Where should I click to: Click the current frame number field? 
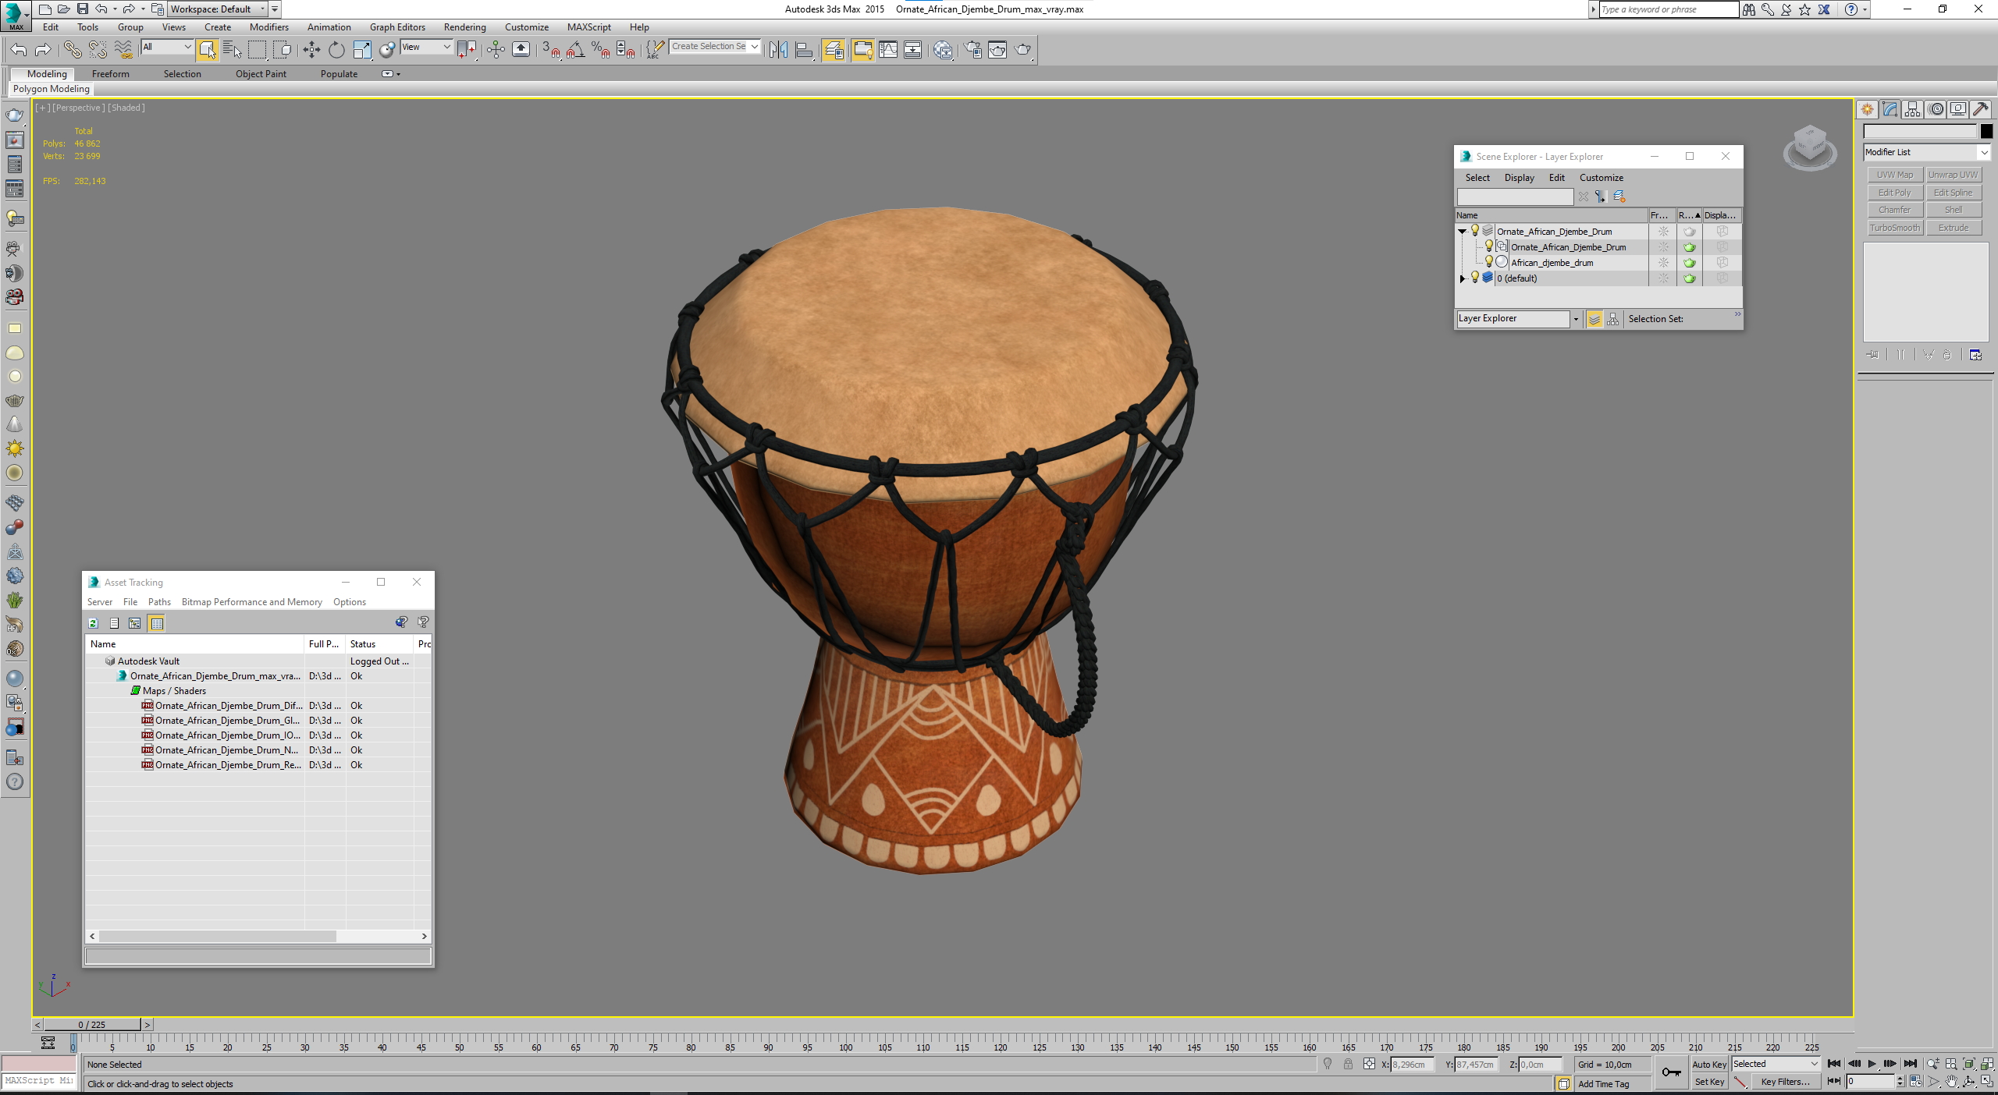(1869, 1082)
